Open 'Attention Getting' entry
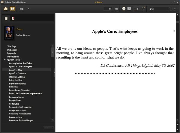The image size is (180, 133). click(17, 77)
